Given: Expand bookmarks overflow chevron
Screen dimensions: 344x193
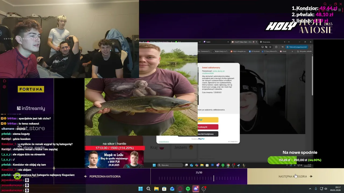Looking at the screenshot, I should click(x=292, y=51).
